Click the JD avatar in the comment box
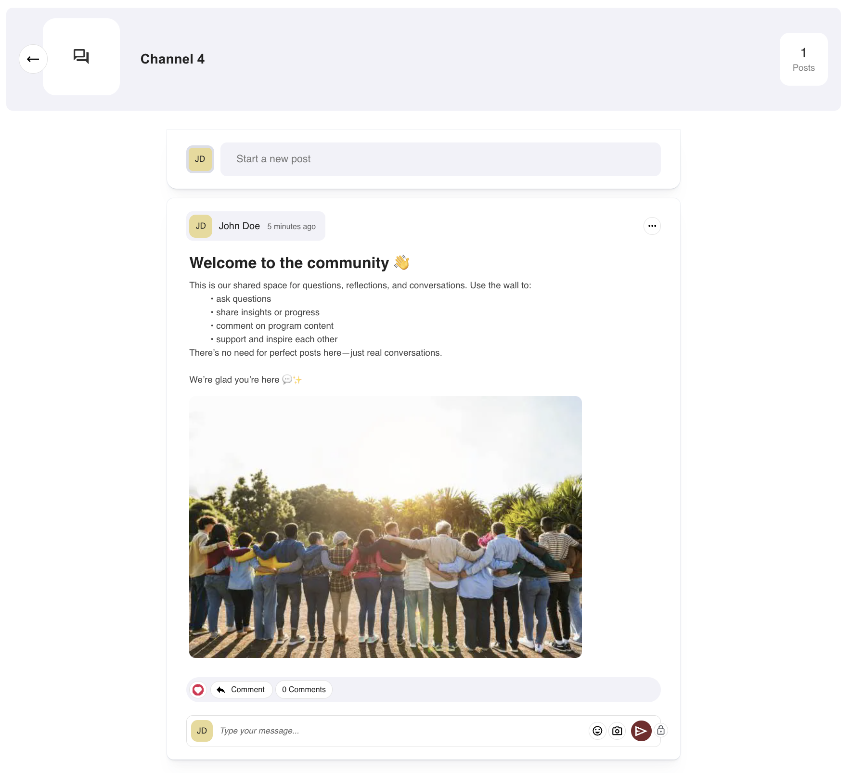This screenshot has width=851, height=773. tap(202, 731)
